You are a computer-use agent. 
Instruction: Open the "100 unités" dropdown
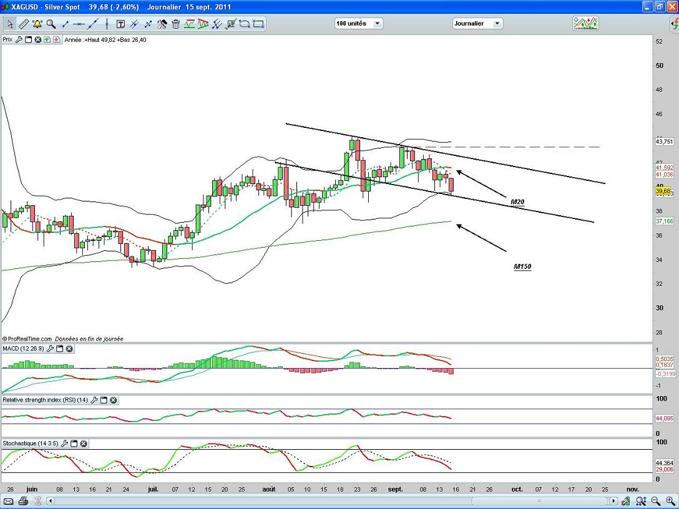point(359,24)
